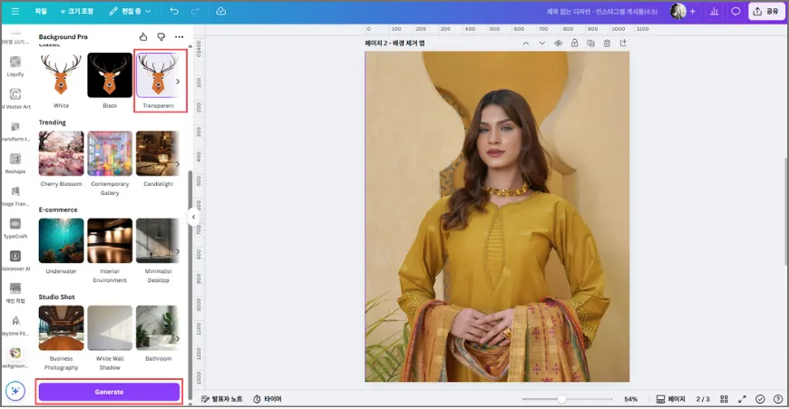Duplicate the page with copy icon

(x=590, y=44)
